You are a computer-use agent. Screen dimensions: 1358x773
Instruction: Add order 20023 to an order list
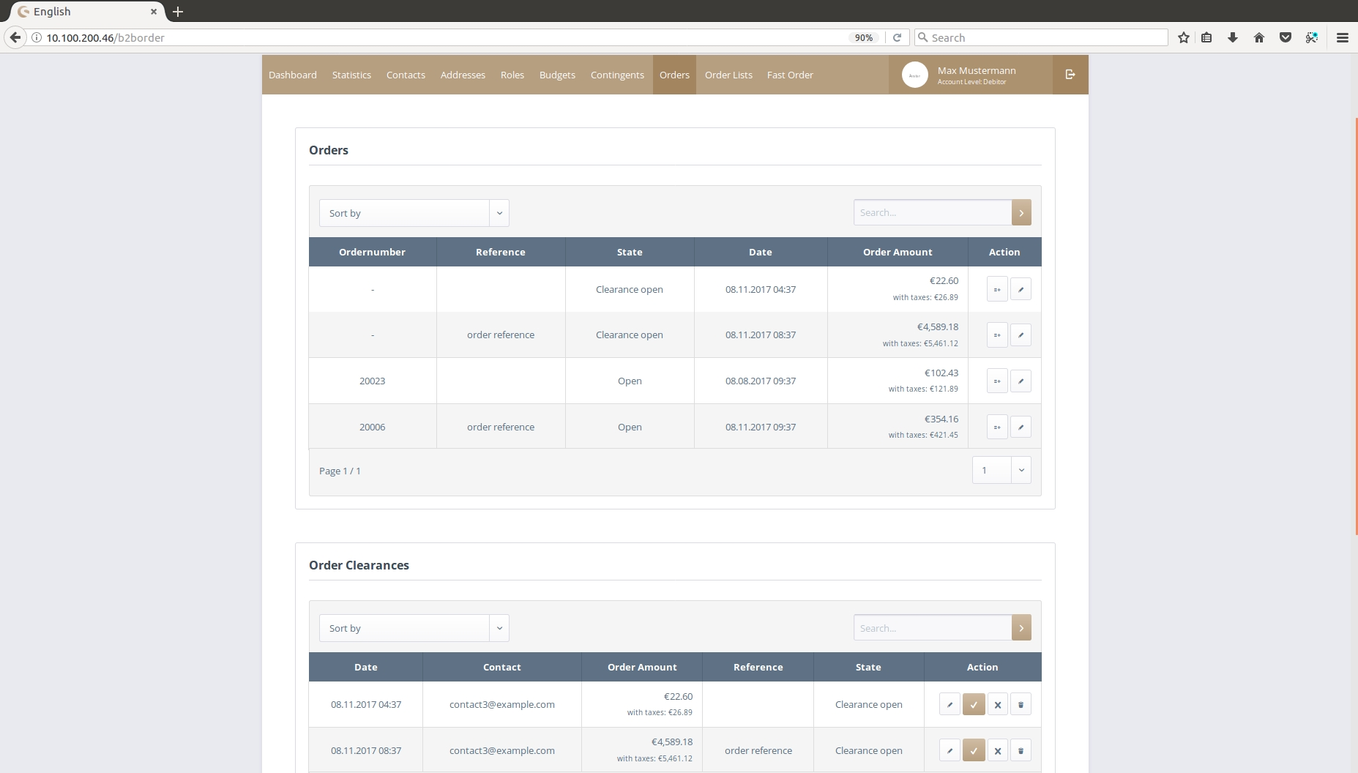(x=997, y=381)
